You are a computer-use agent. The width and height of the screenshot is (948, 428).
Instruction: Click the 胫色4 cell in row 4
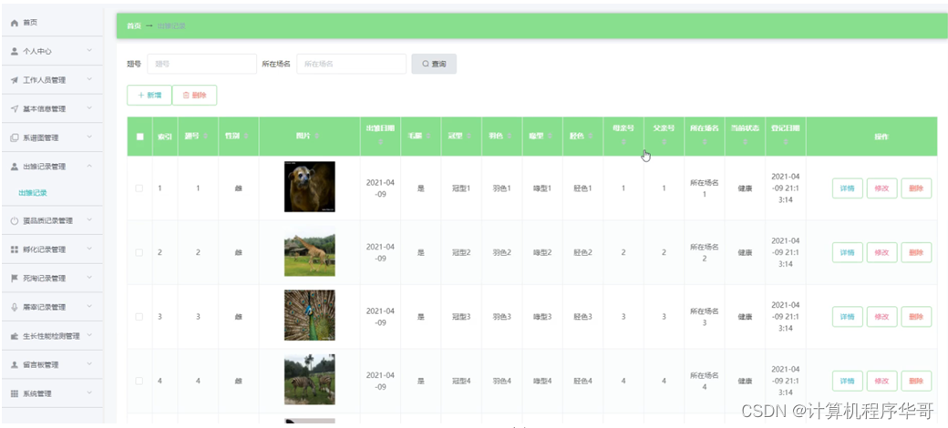click(582, 381)
